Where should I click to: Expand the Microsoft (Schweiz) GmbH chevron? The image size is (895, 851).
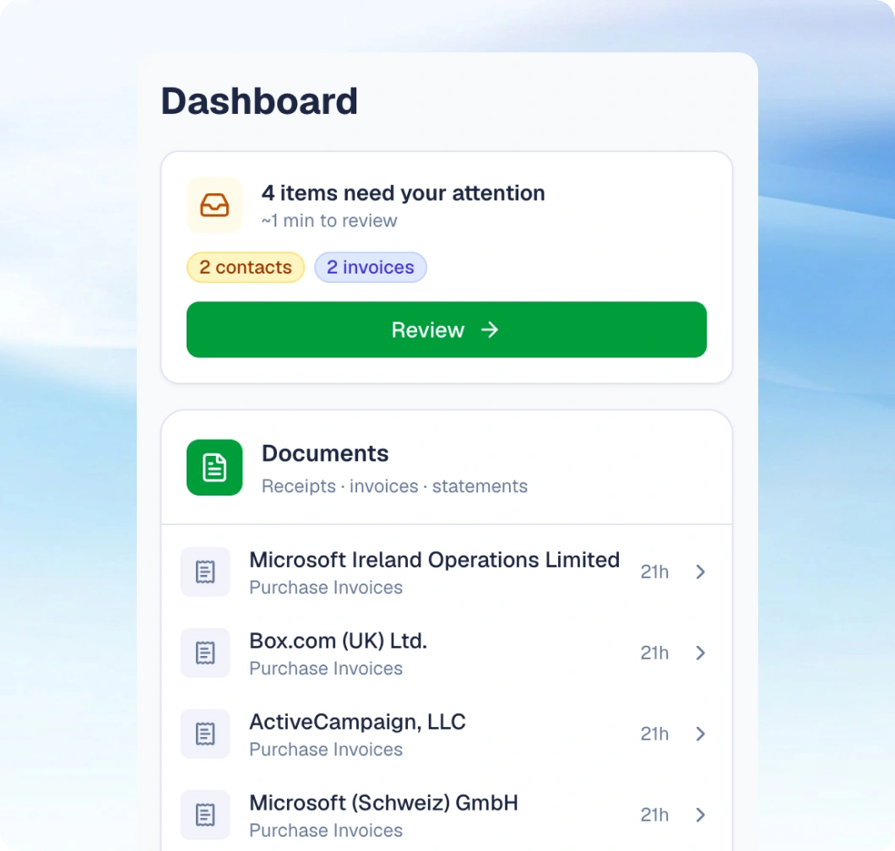tap(700, 815)
